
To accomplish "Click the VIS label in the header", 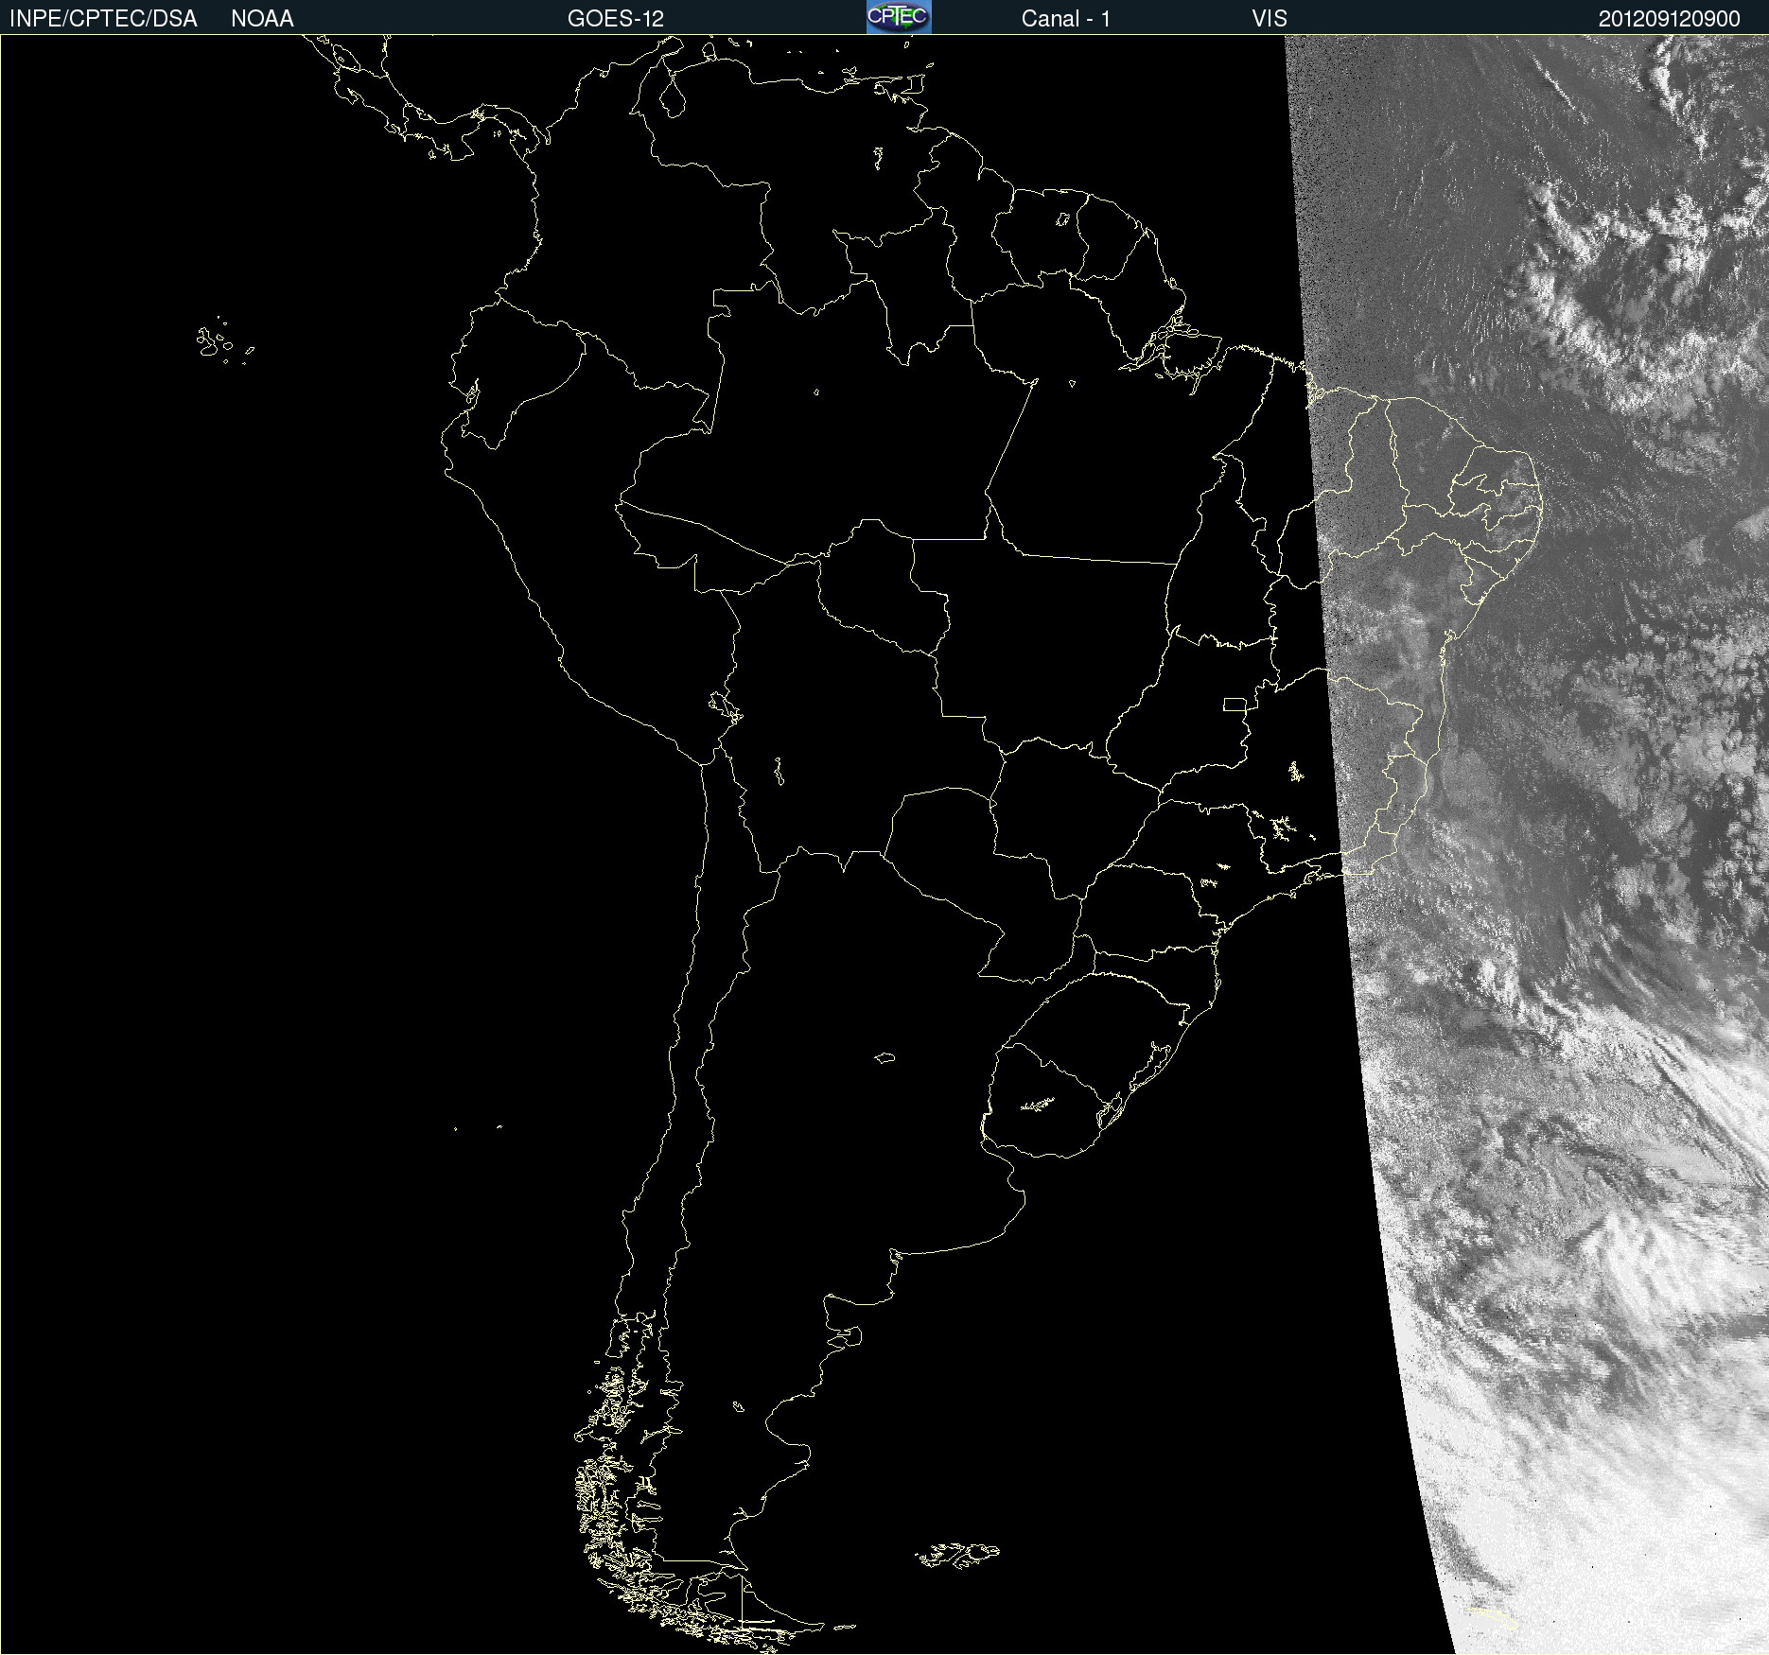I will pos(1270,19).
